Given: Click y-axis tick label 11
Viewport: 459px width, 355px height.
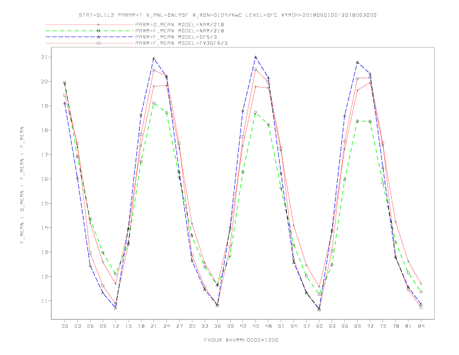Looking at the screenshot, I should click(x=45, y=301).
